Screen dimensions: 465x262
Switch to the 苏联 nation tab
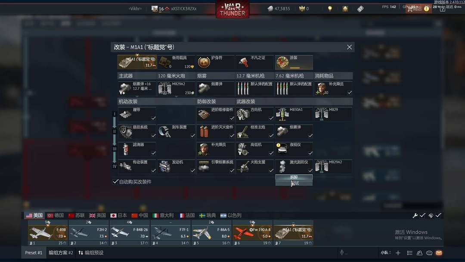(77, 215)
